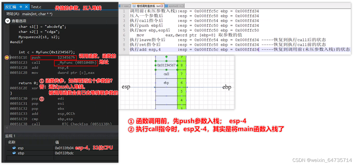Click the pop ebx instruction at 00851C32
Screen dimensions: 356x165
(x=48, y=109)
